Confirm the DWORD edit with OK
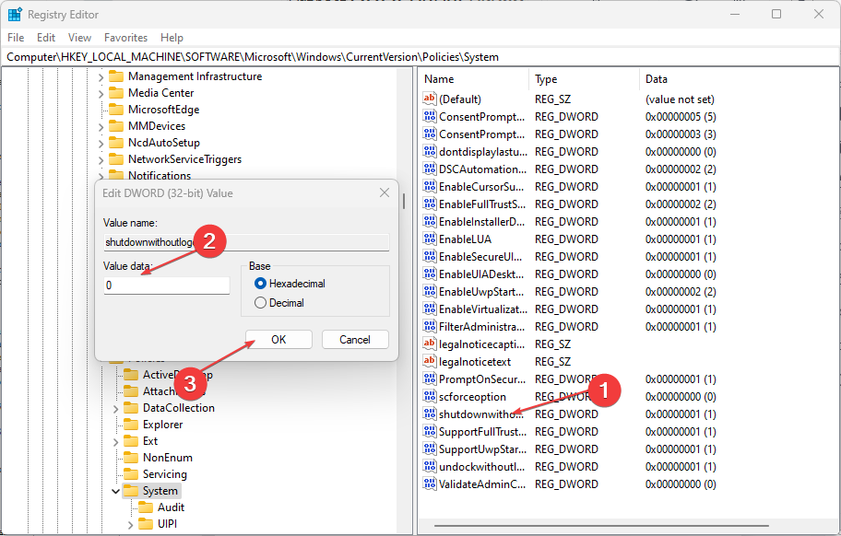Screen dimensions: 841x536 click(278, 340)
